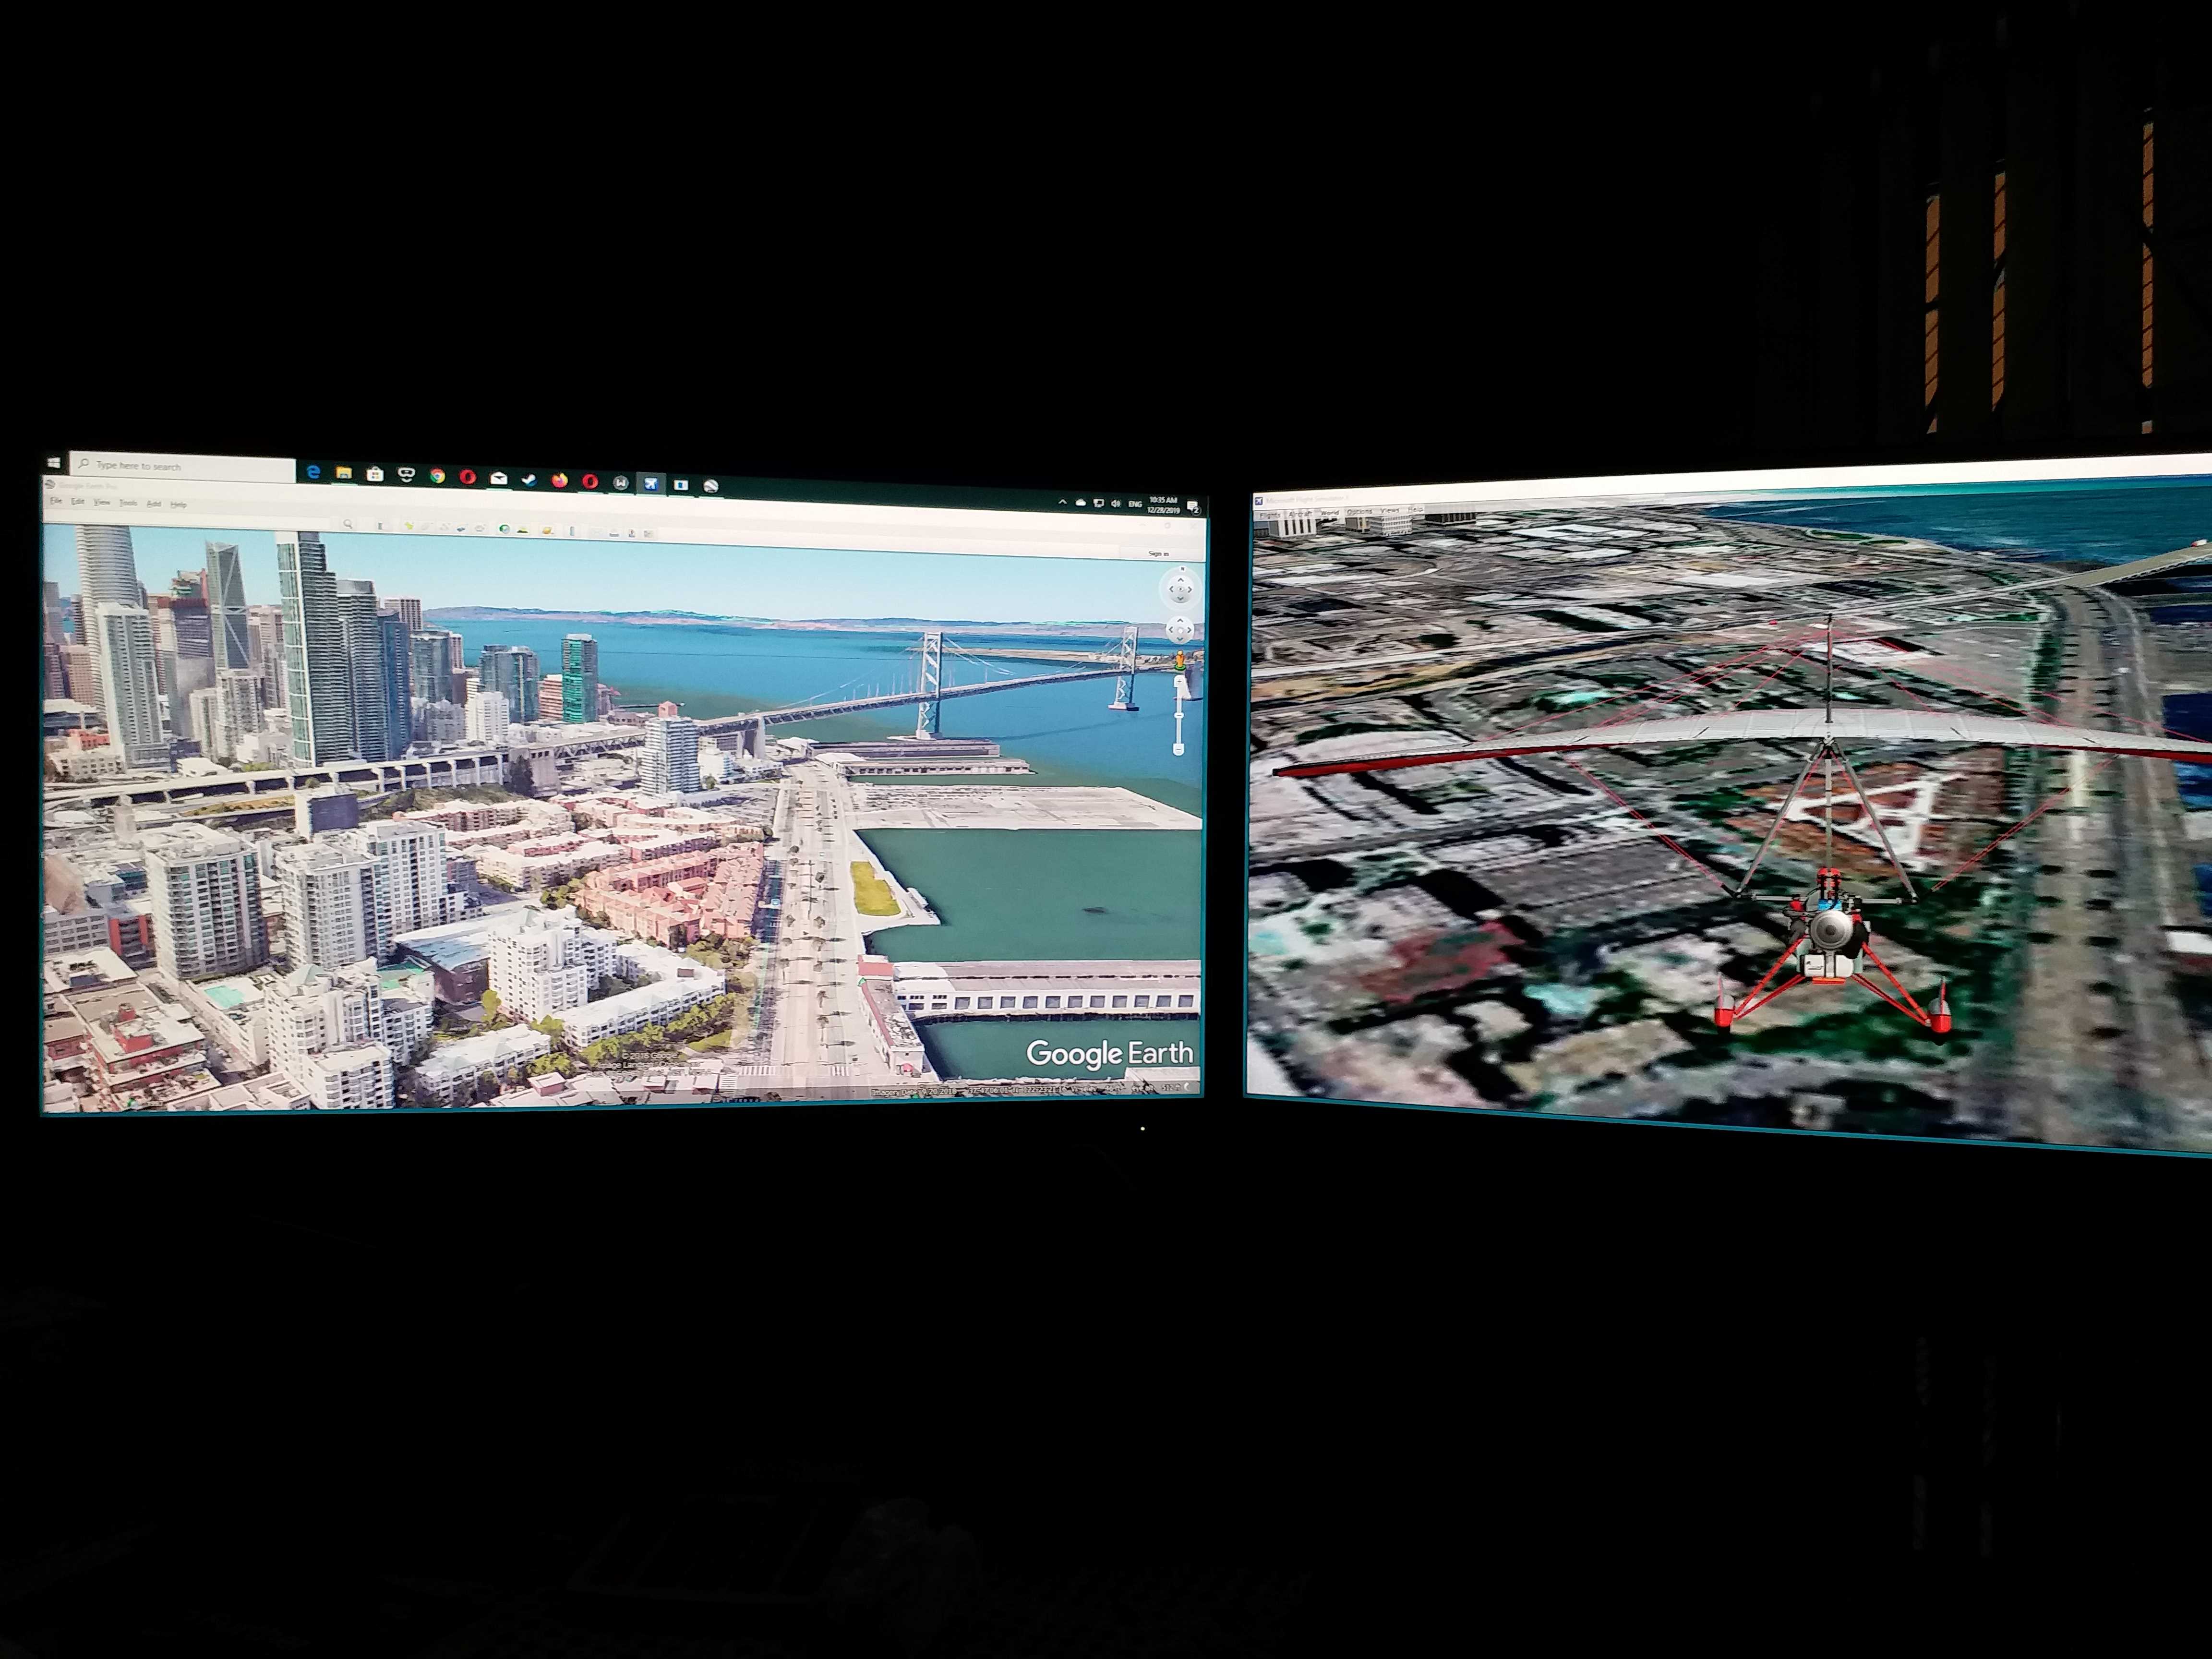This screenshot has width=2212, height=1659.
Task: Click the zoom out minus button
Action: point(1179,749)
